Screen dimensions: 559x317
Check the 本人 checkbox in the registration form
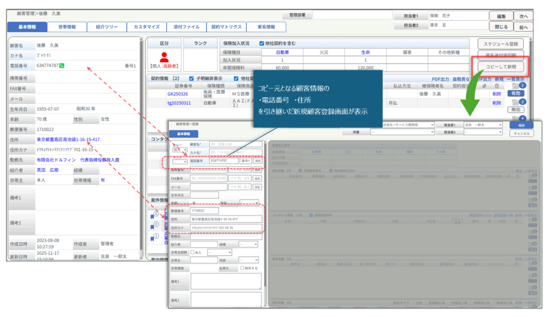[193, 252]
